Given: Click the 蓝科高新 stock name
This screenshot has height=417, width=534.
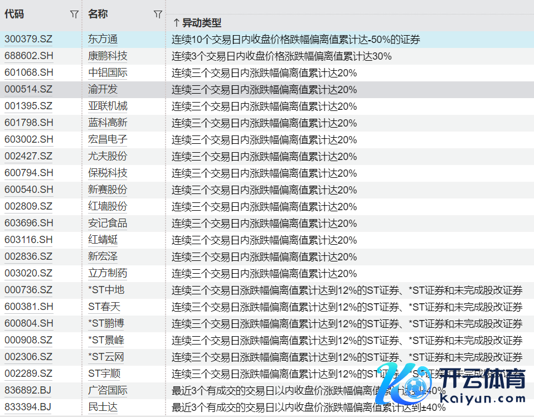Looking at the screenshot, I should pos(108,123).
